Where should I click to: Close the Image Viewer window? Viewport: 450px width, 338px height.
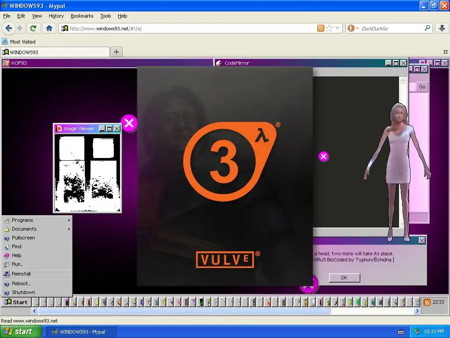pos(117,129)
